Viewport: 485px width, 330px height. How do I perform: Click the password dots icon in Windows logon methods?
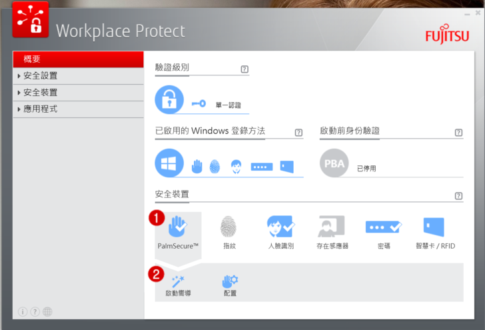tap(262, 167)
